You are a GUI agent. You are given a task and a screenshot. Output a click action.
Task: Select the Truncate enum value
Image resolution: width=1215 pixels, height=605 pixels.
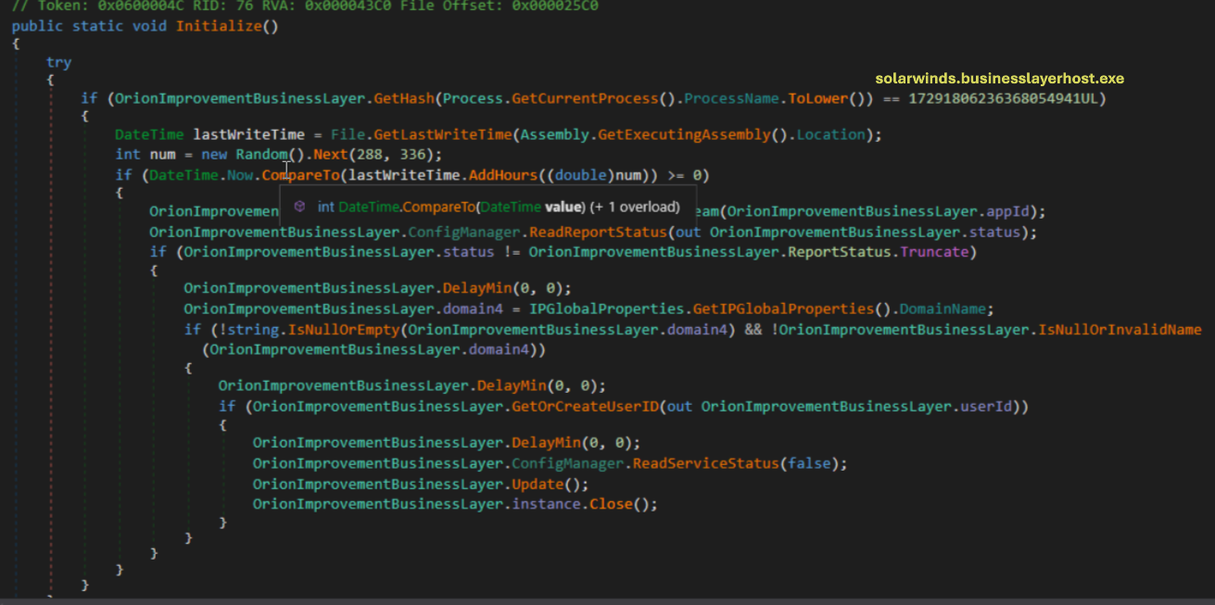(x=940, y=251)
